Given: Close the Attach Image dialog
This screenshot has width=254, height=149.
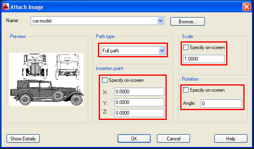Looking at the screenshot, I should click(247, 7).
